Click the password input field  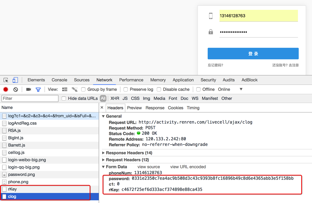tap(259, 32)
